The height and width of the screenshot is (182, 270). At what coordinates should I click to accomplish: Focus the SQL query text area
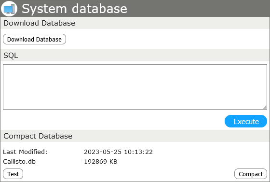pyautogui.click(x=135, y=87)
